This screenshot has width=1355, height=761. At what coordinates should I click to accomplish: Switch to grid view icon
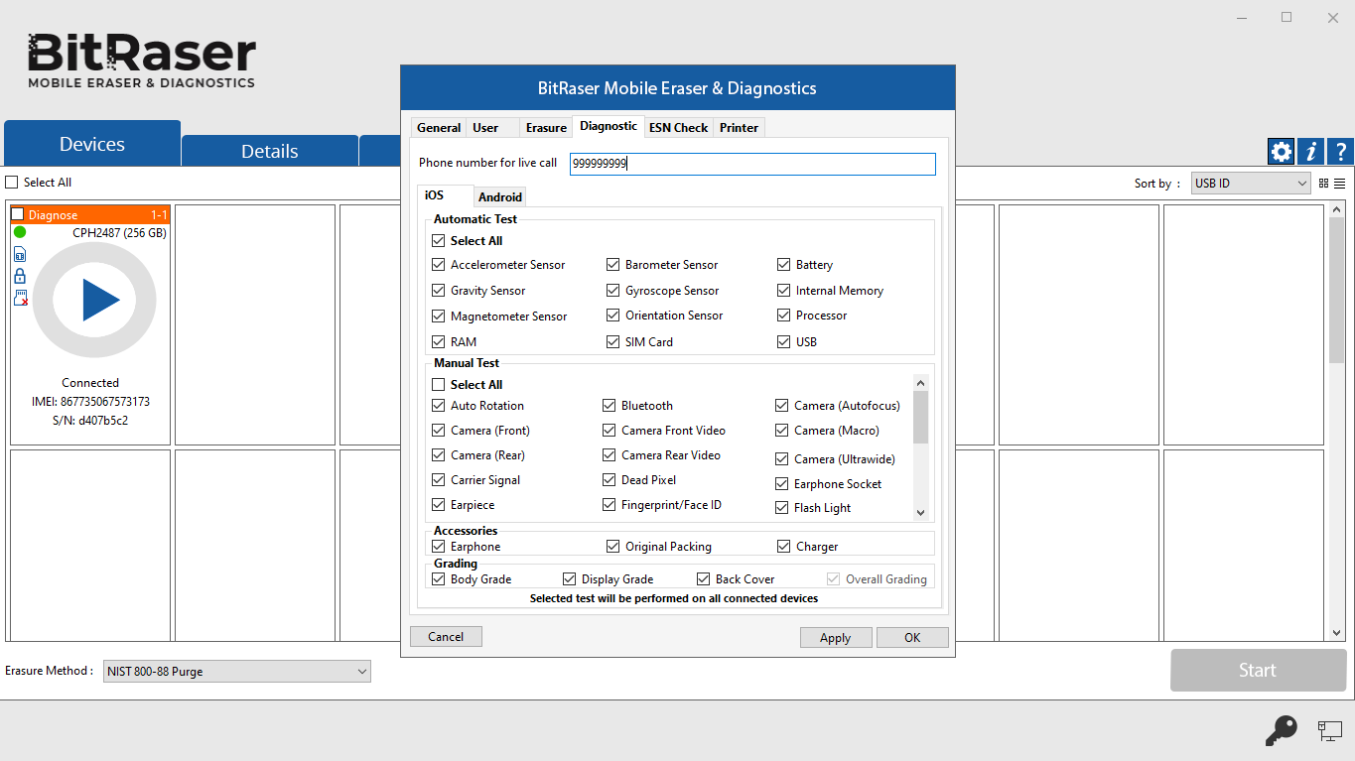tap(1324, 184)
